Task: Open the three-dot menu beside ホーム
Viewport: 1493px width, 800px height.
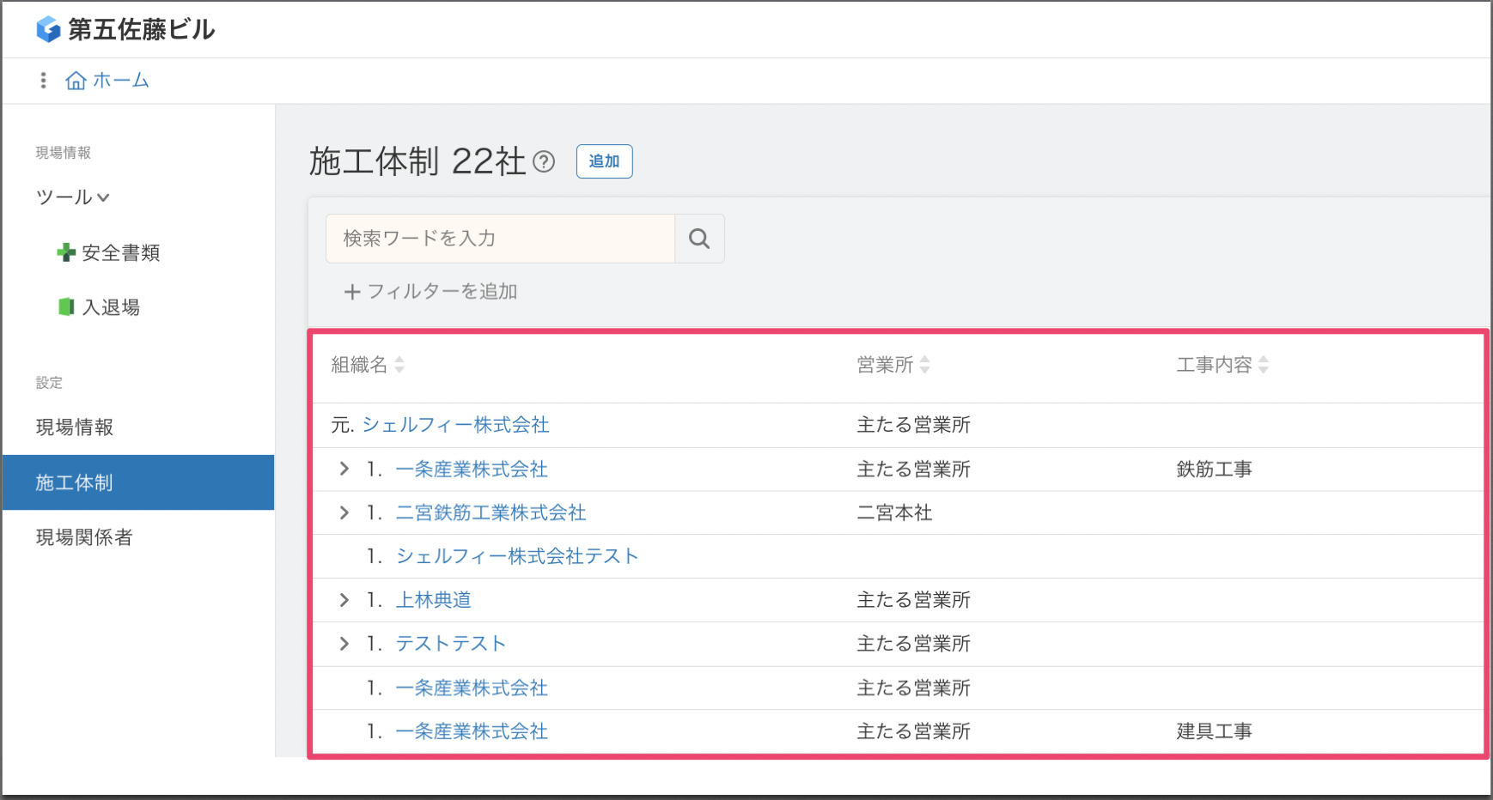Action: pos(43,81)
